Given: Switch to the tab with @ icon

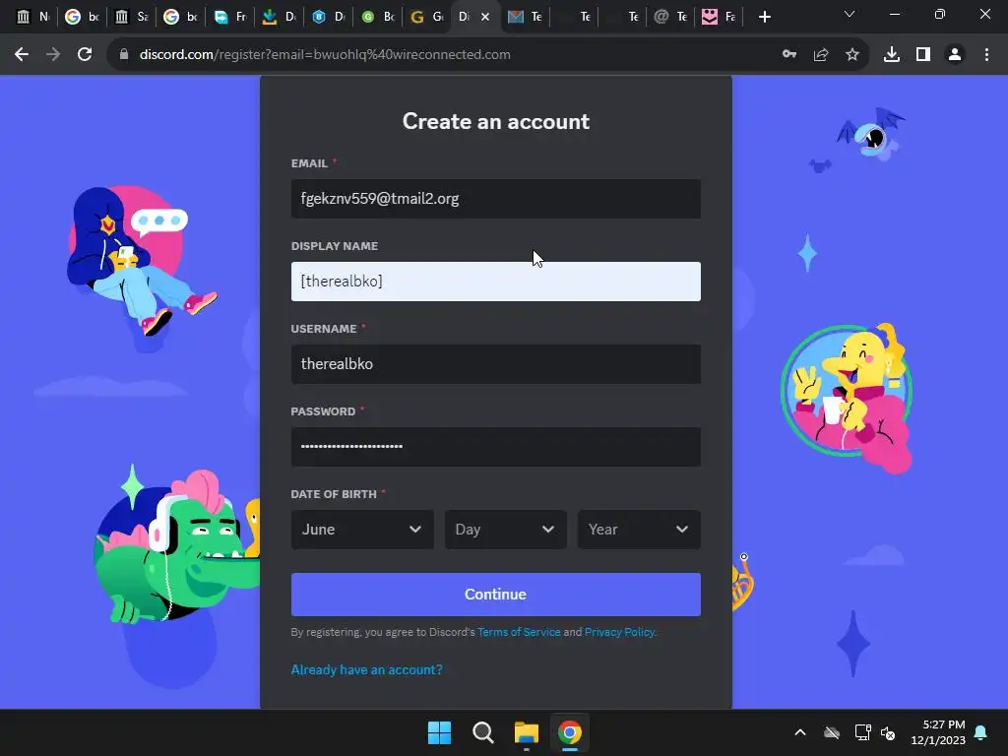Looking at the screenshot, I should 671,17.
